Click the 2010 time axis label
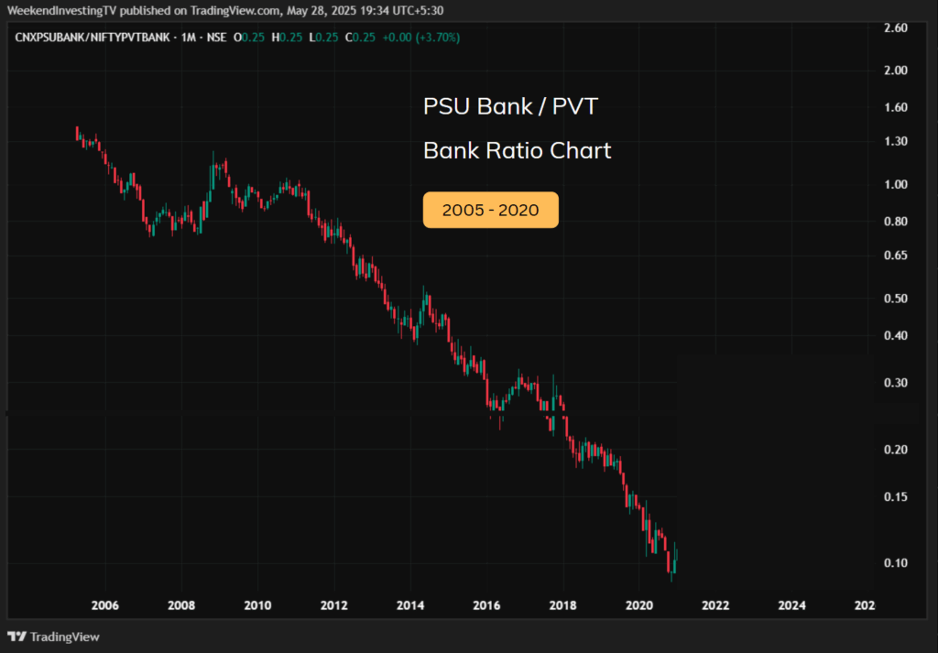The height and width of the screenshot is (653, 938). point(257,605)
